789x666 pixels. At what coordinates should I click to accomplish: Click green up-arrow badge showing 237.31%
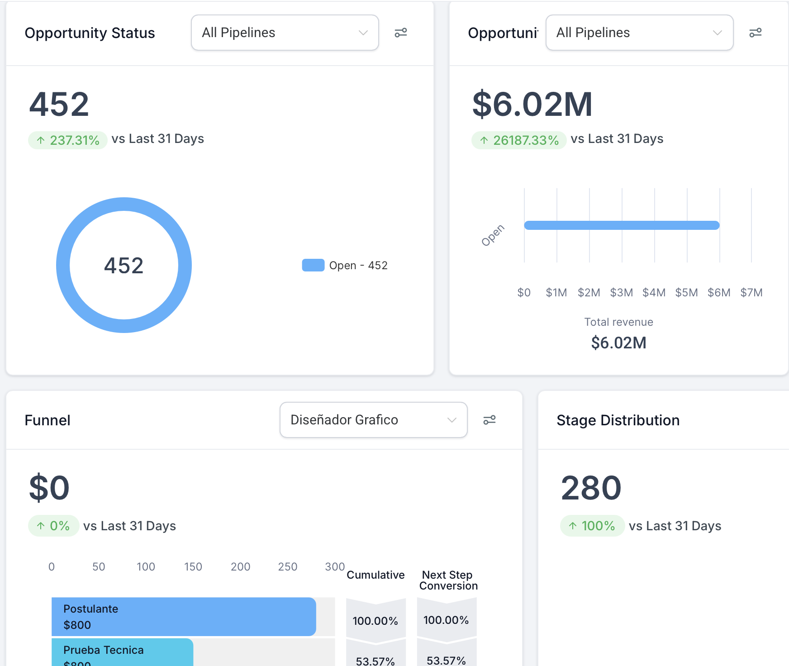click(68, 140)
